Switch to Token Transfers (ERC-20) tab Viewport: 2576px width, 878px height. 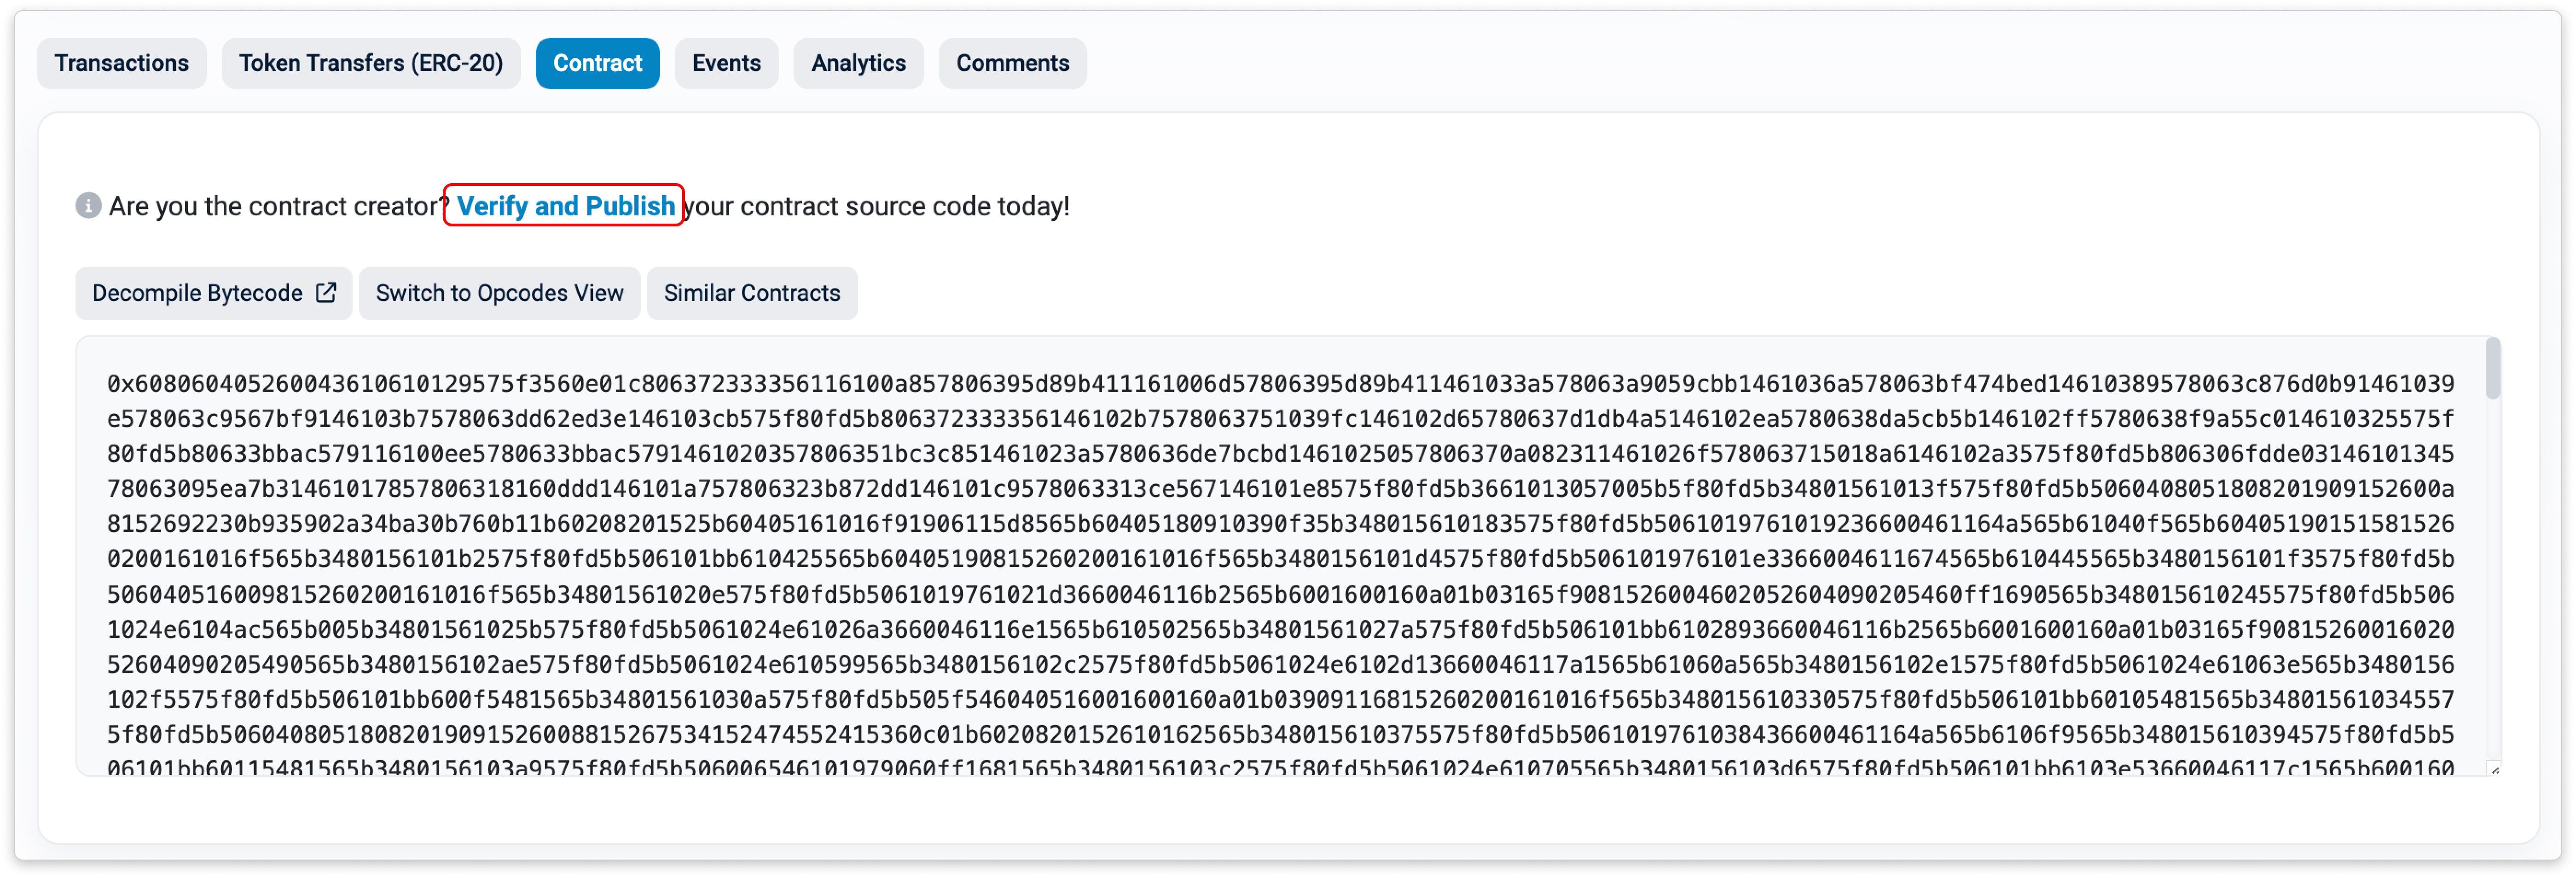[x=370, y=63]
